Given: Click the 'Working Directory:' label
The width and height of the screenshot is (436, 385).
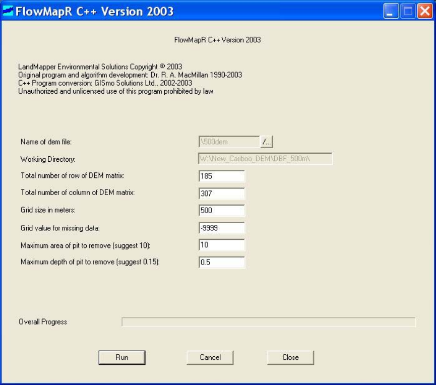Looking at the screenshot, I should [48, 159].
